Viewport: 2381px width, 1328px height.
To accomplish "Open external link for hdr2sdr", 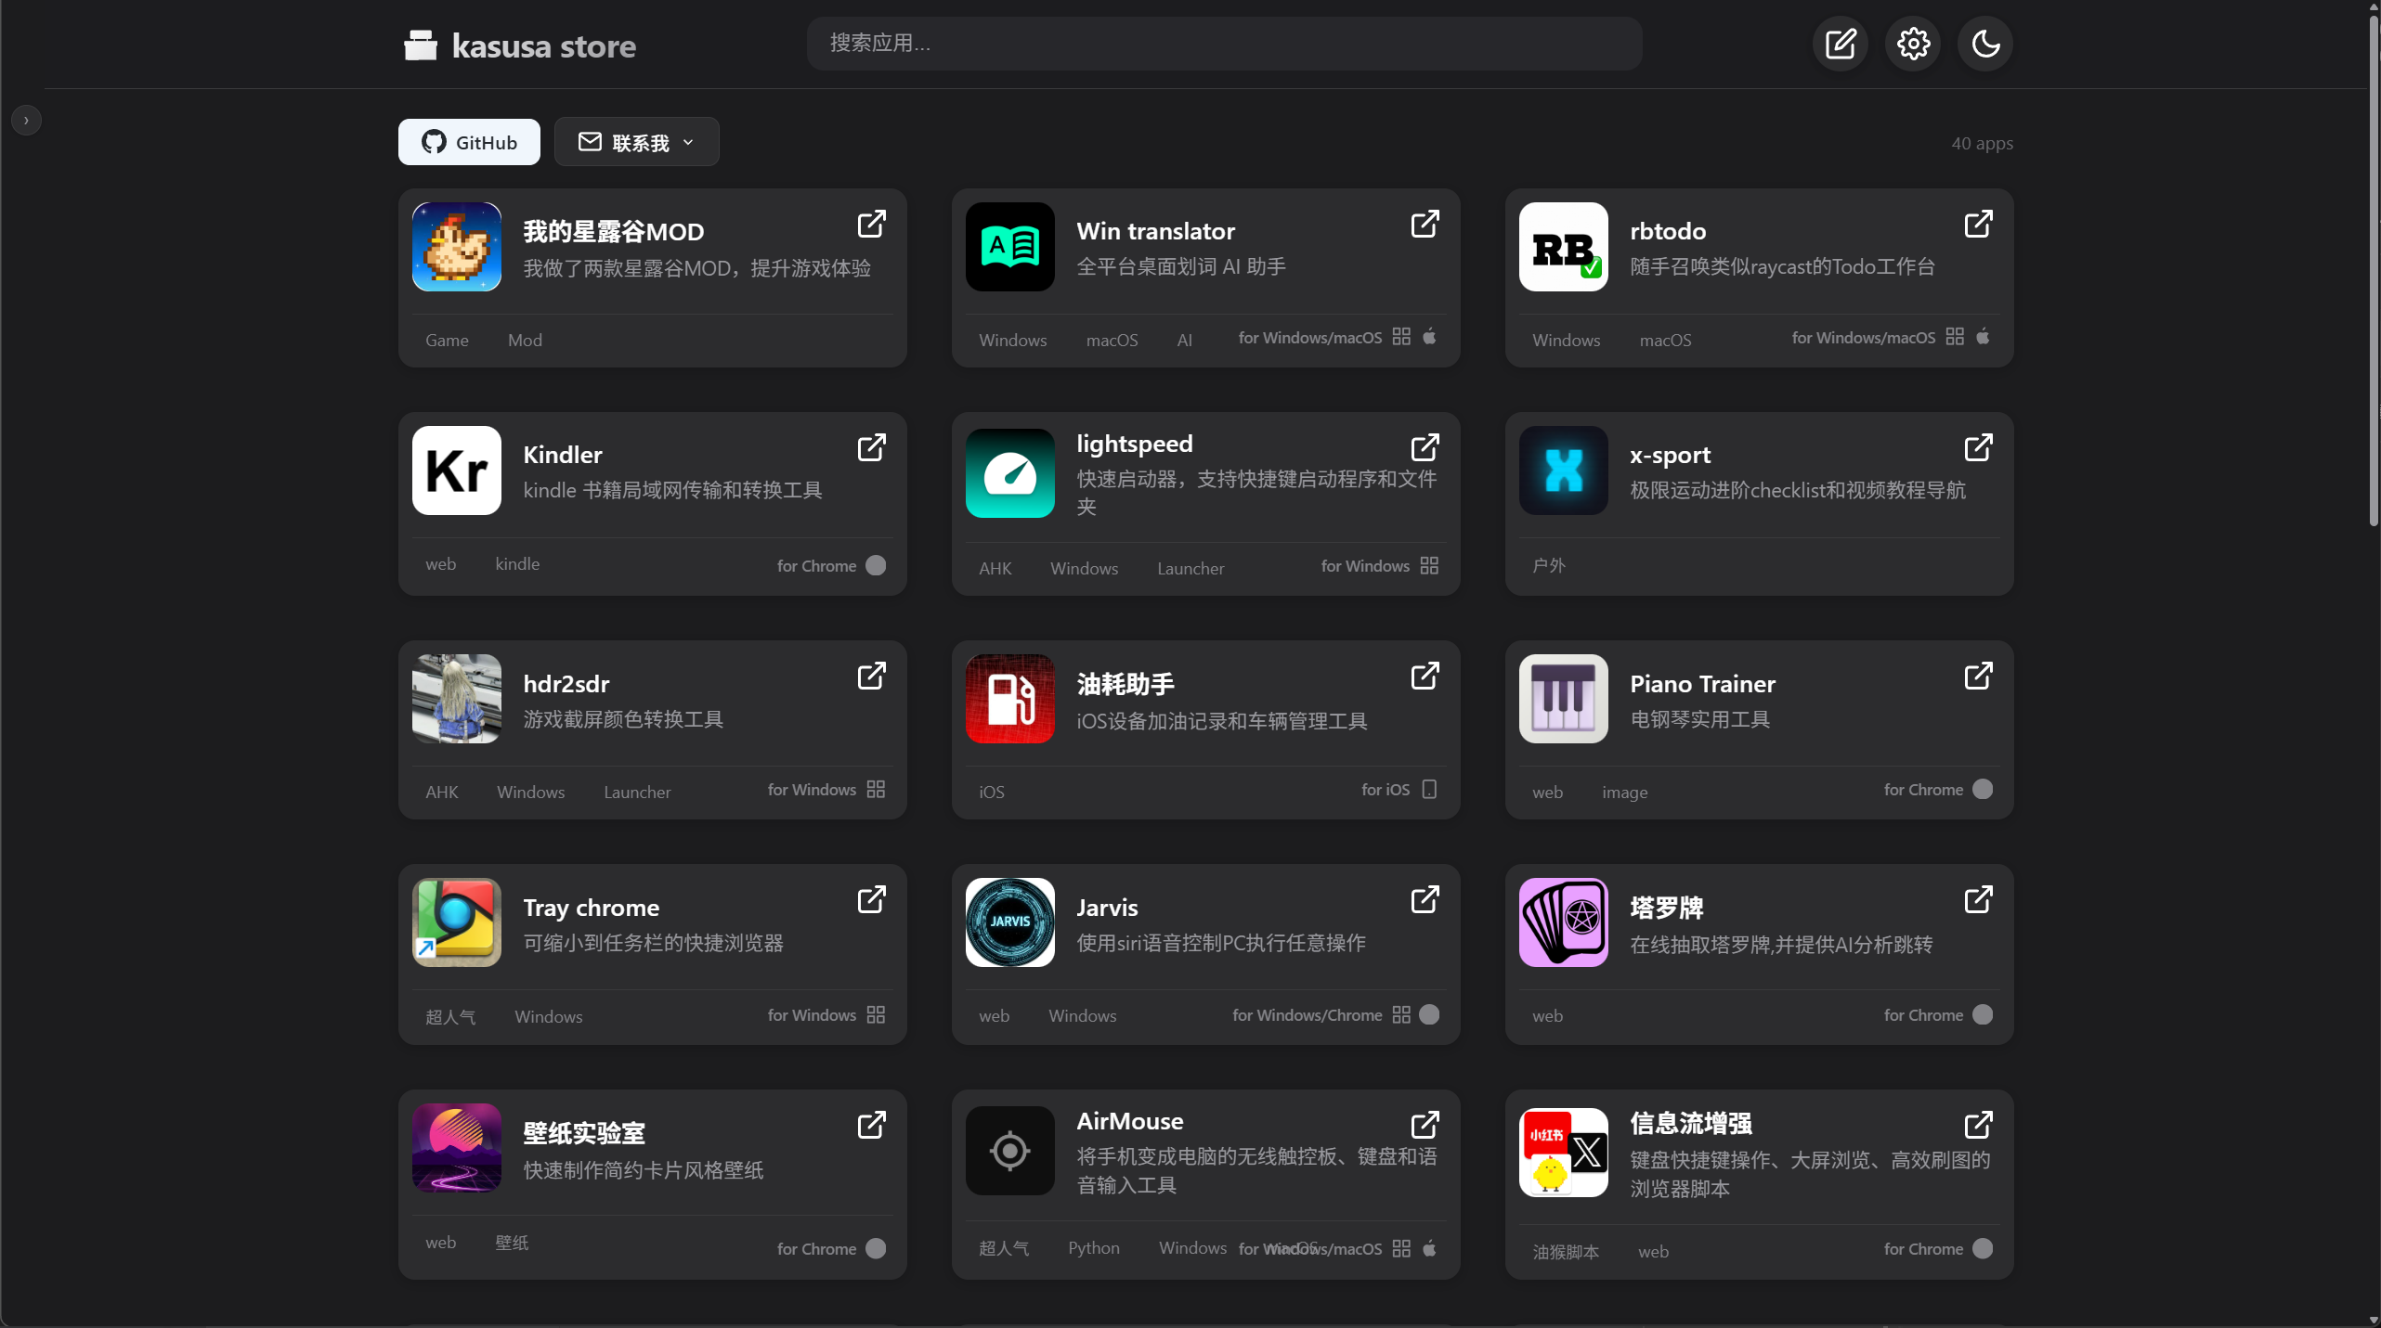I will tap(871, 677).
